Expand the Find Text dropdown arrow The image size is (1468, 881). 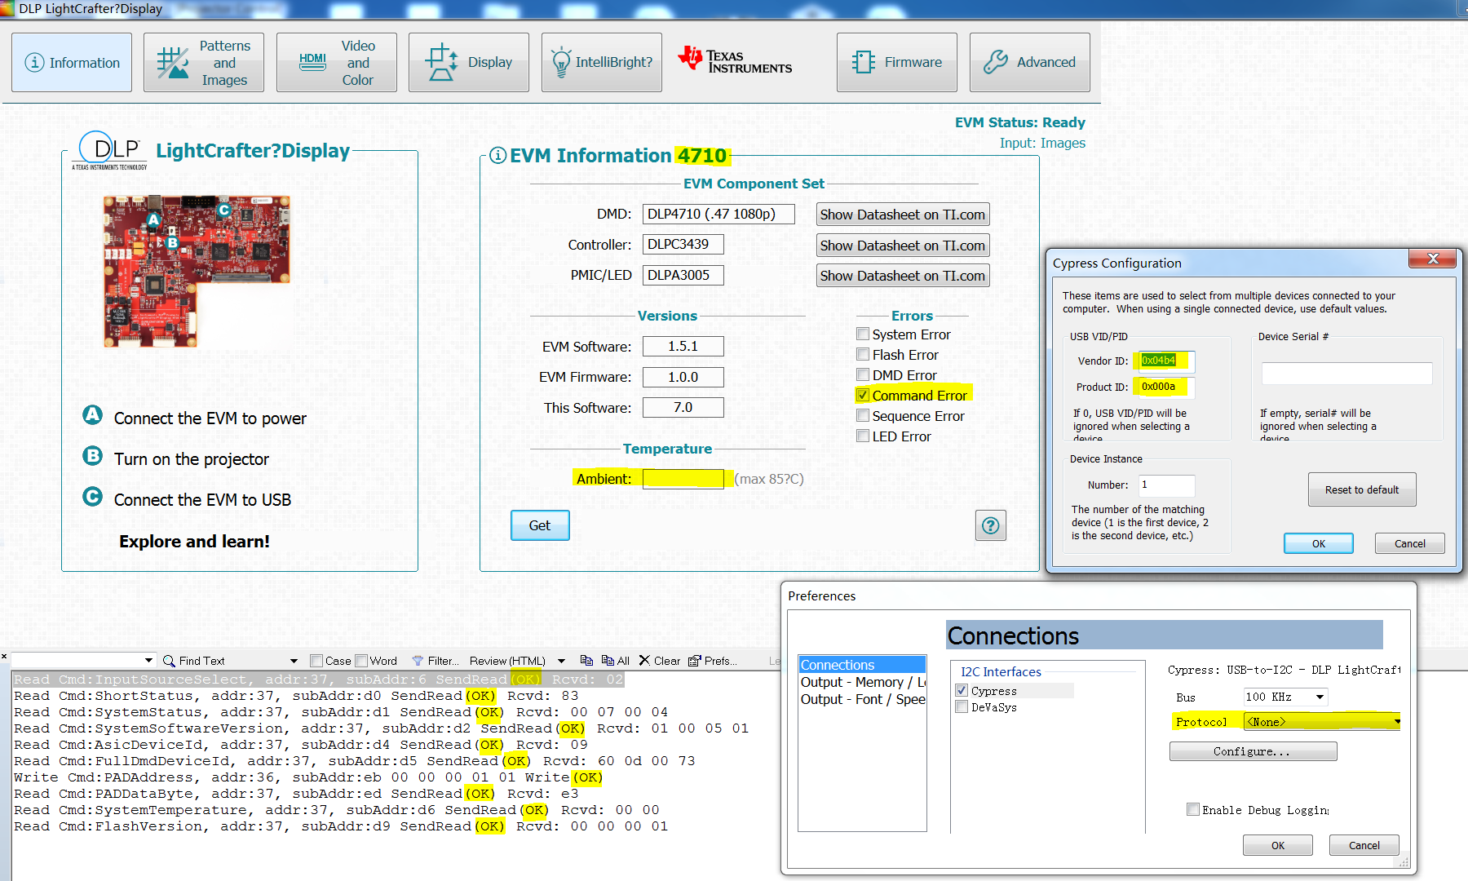[x=294, y=661]
